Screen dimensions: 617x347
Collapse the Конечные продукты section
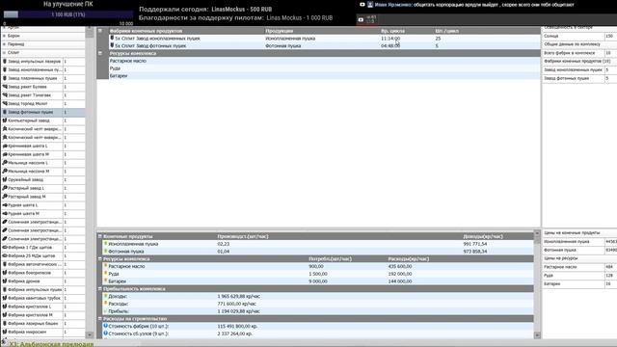pyautogui.click(x=100, y=236)
